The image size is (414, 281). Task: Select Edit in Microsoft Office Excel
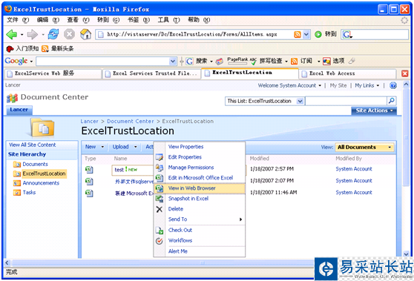tap(200, 178)
